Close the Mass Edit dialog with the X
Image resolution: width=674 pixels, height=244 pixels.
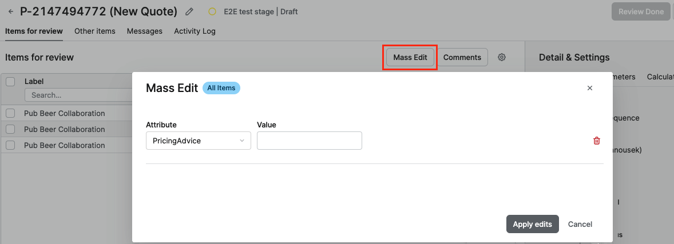[x=590, y=88]
